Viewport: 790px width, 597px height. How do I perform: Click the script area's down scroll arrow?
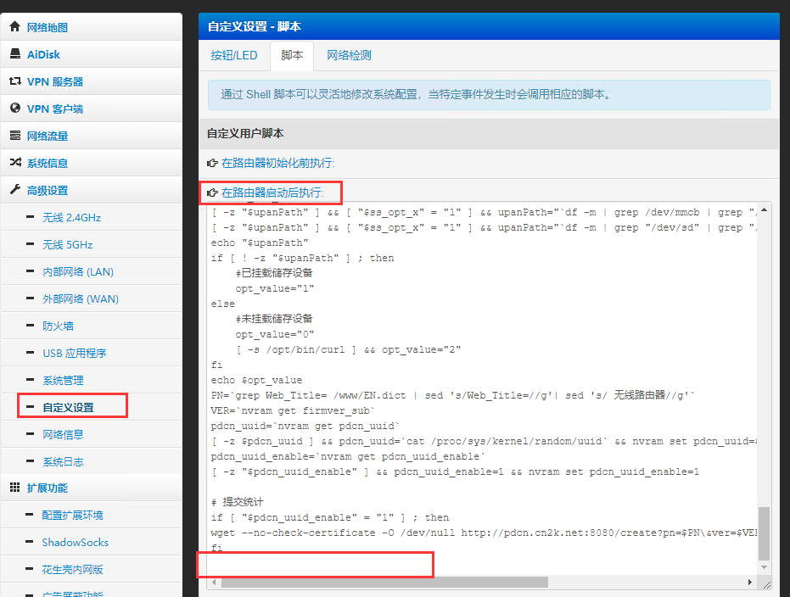pyautogui.click(x=763, y=566)
